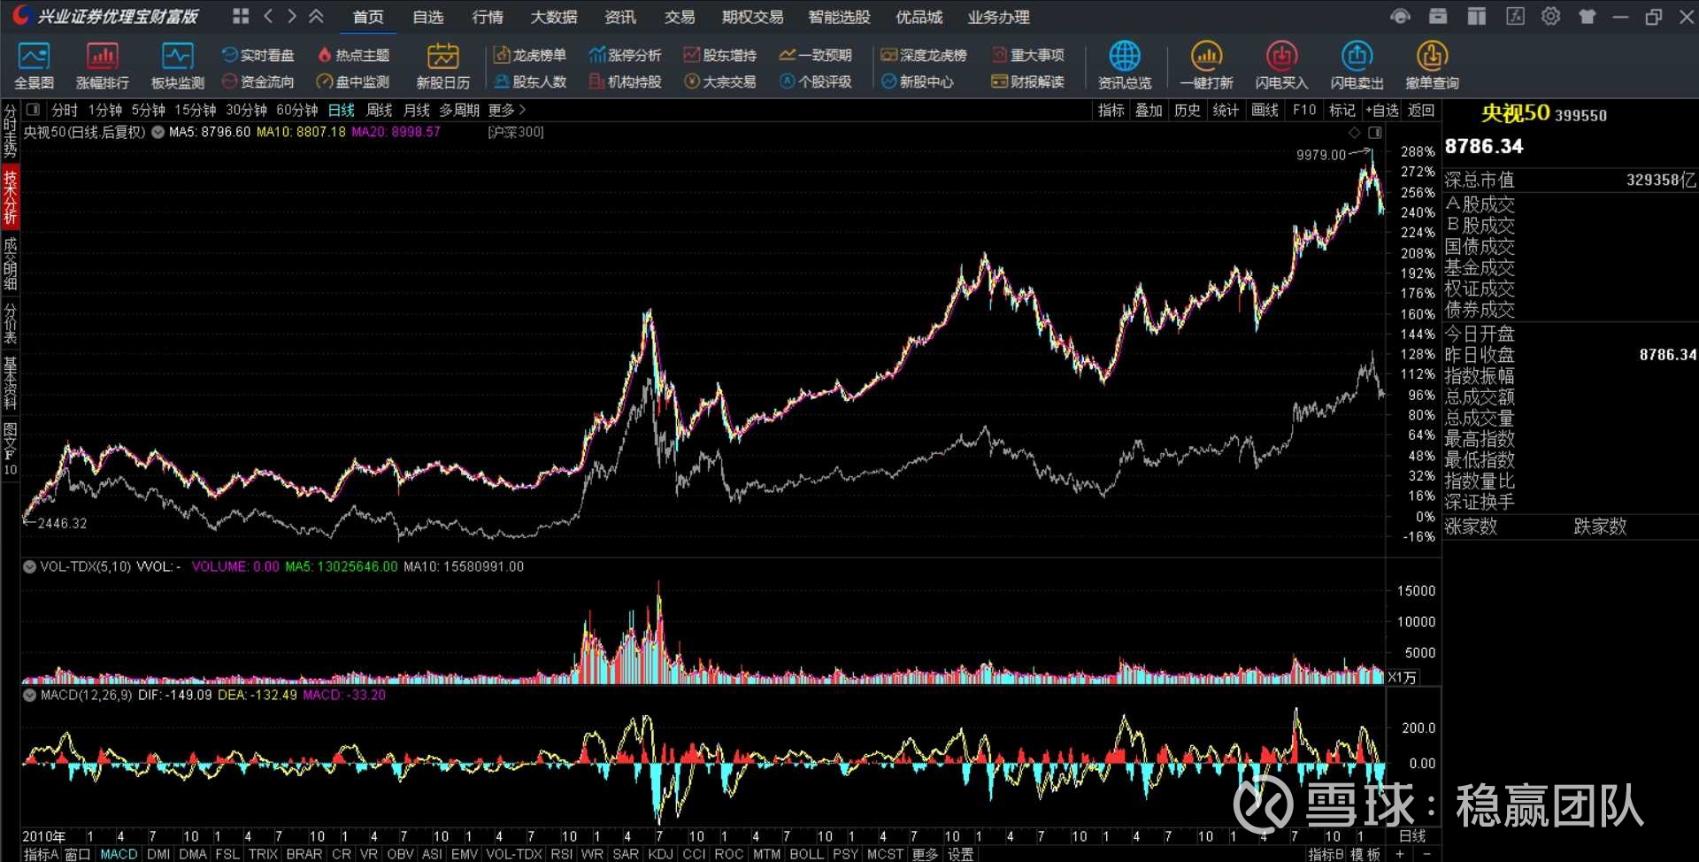The height and width of the screenshot is (862, 1699).
Task: Open the 首页 menu tab
Action: [368, 17]
